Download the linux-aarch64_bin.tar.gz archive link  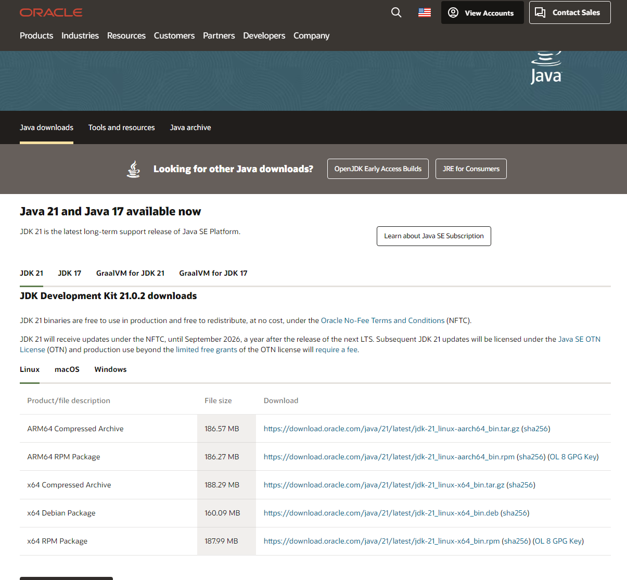click(x=391, y=429)
